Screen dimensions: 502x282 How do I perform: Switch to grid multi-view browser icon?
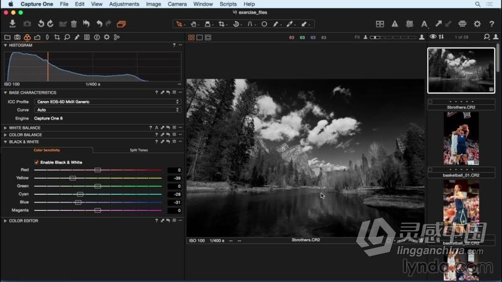[x=192, y=37]
